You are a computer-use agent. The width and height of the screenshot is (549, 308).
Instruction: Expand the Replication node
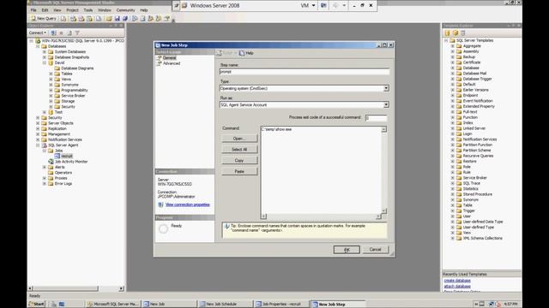click(38, 128)
